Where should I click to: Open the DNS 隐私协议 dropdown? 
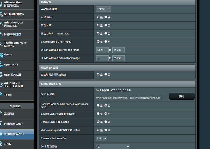(113, 147)
